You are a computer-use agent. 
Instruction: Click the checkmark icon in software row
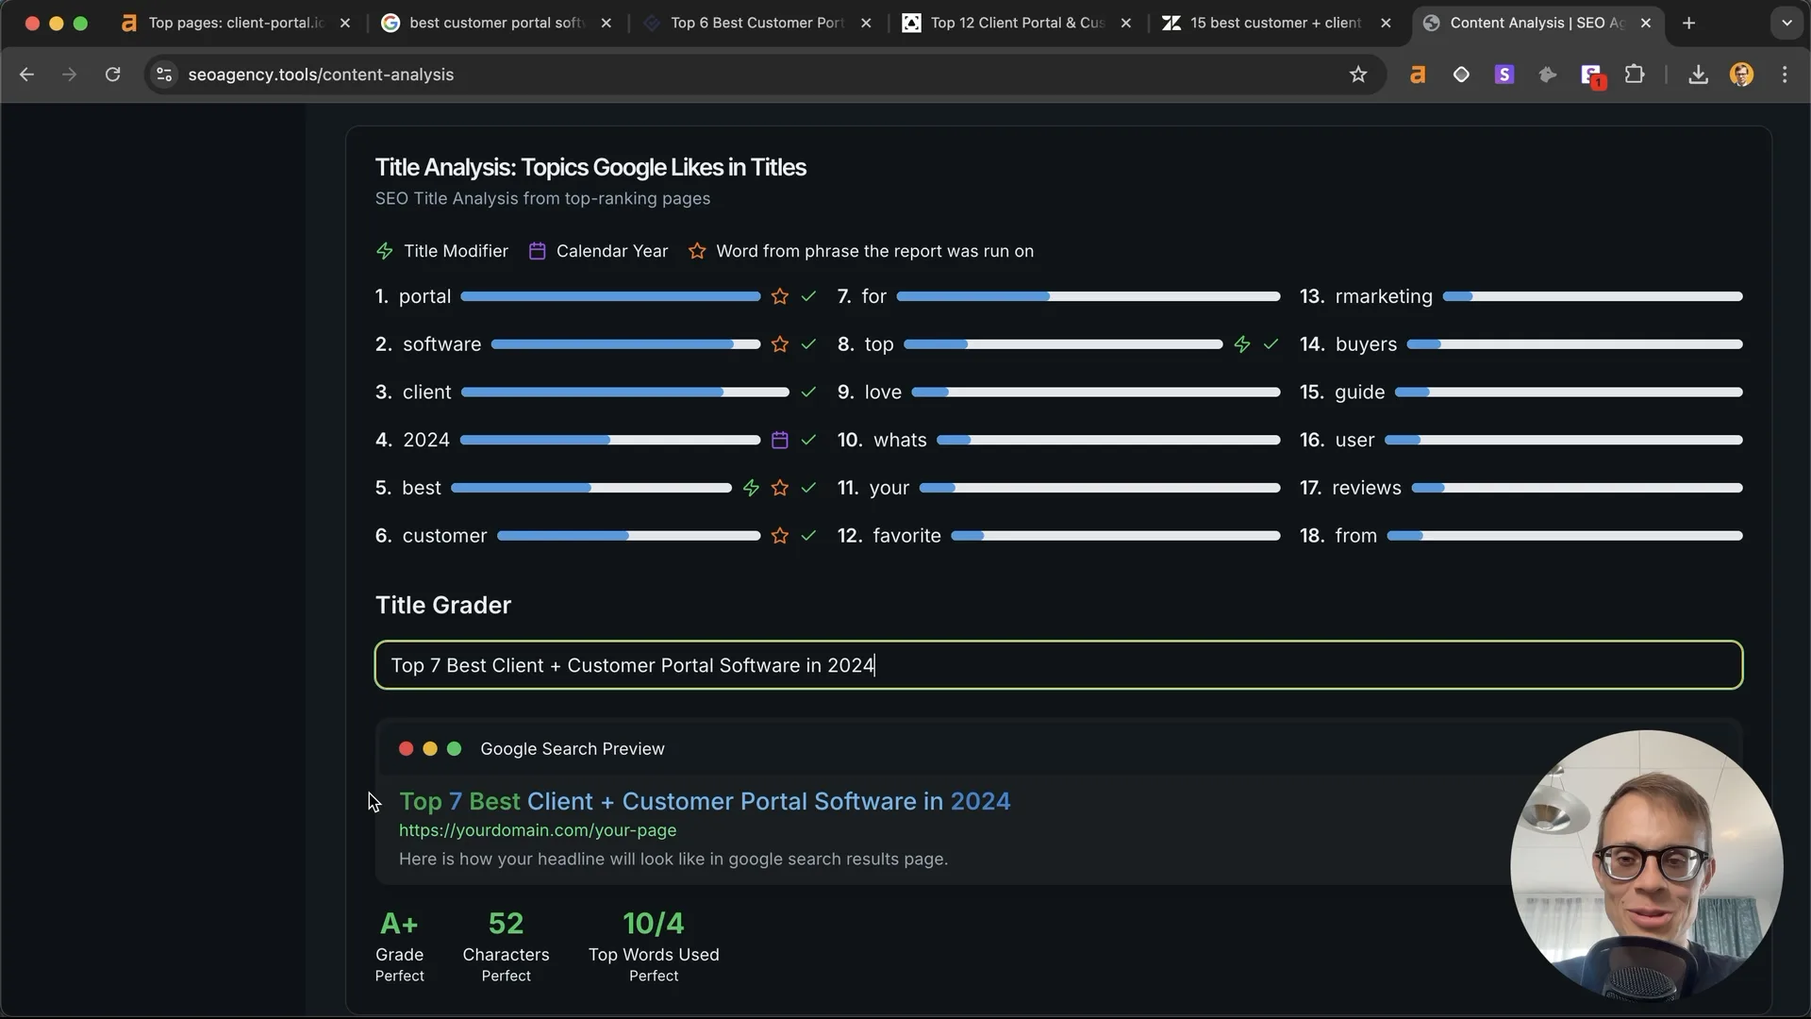[x=808, y=344]
